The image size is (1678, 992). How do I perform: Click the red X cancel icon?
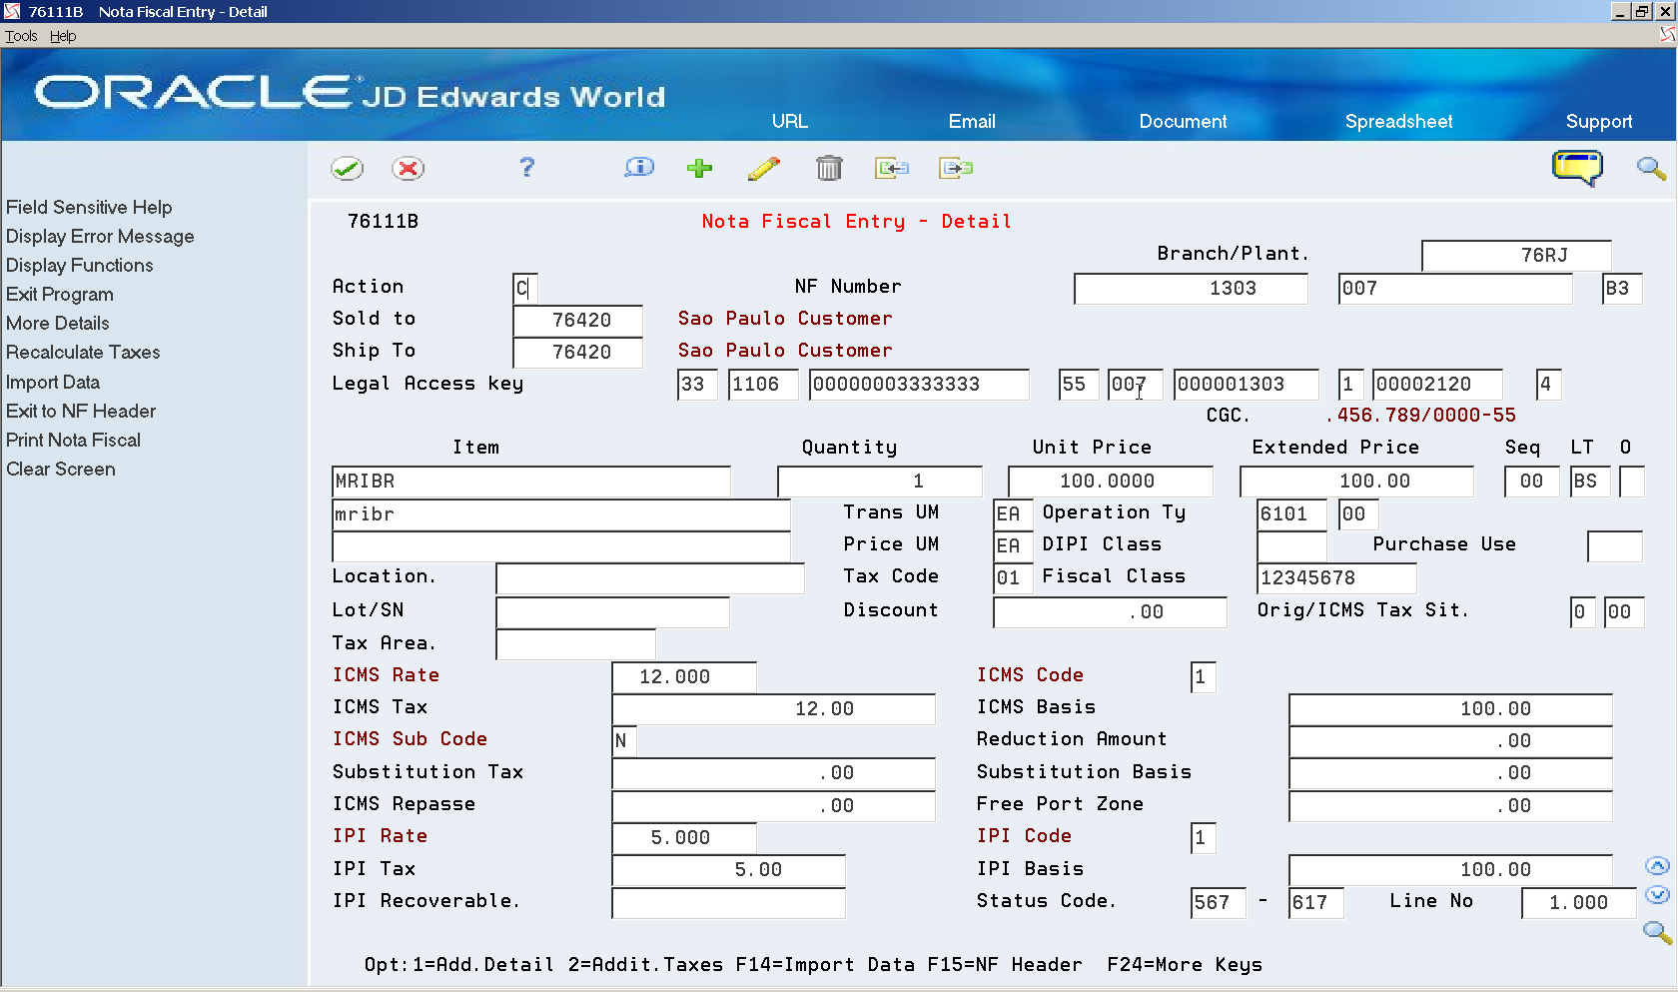click(408, 168)
